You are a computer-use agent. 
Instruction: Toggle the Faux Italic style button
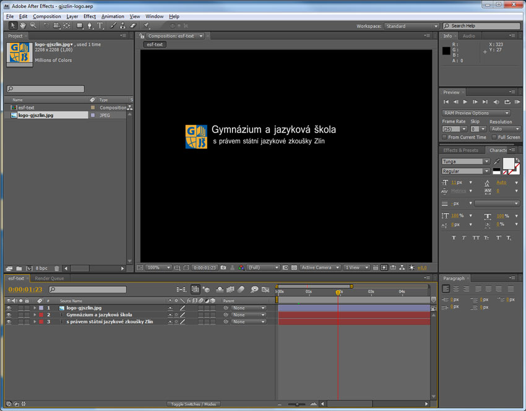coord(464,238)
